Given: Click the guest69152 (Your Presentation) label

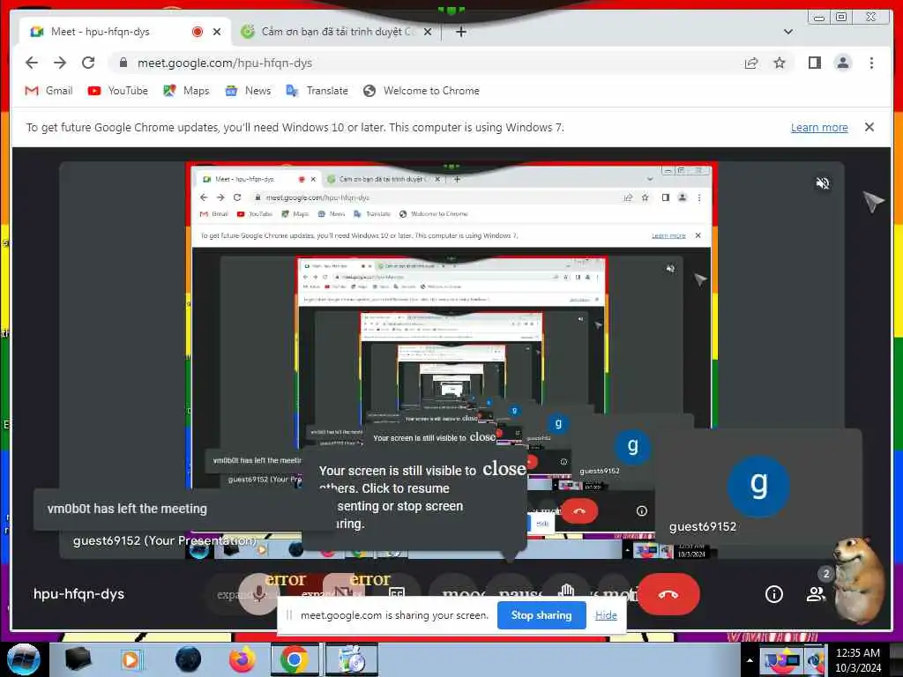Looking at the screenshot, I should 165,540.
